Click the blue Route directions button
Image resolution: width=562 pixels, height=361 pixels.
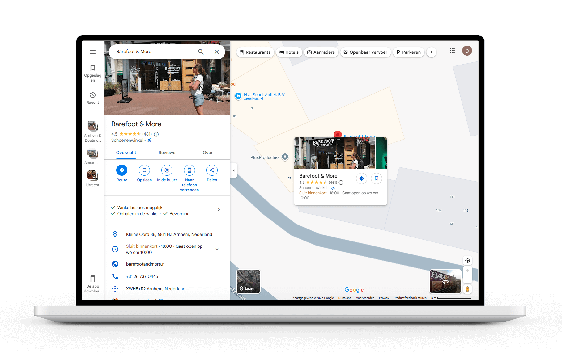tap(122, 170)
